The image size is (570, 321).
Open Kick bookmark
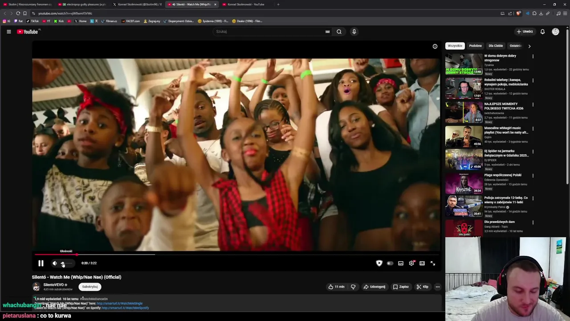pyautogui.click(x=59, y=21)
